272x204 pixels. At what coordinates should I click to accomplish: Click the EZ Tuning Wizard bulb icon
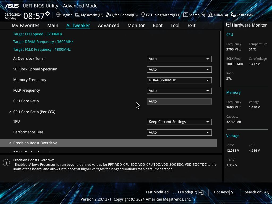click(143, 15)
